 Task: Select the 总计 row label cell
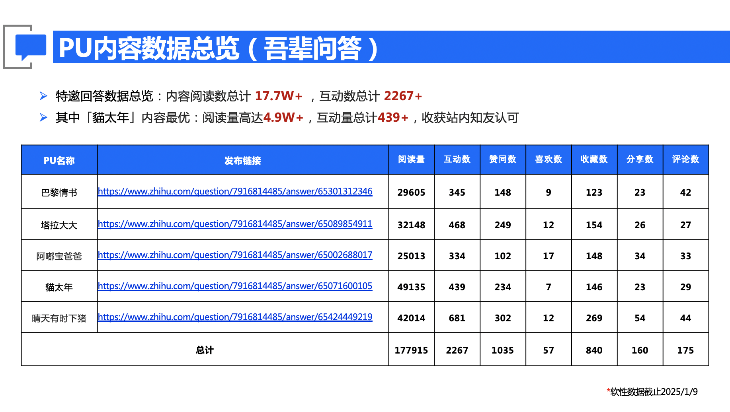tap(205, 350)
